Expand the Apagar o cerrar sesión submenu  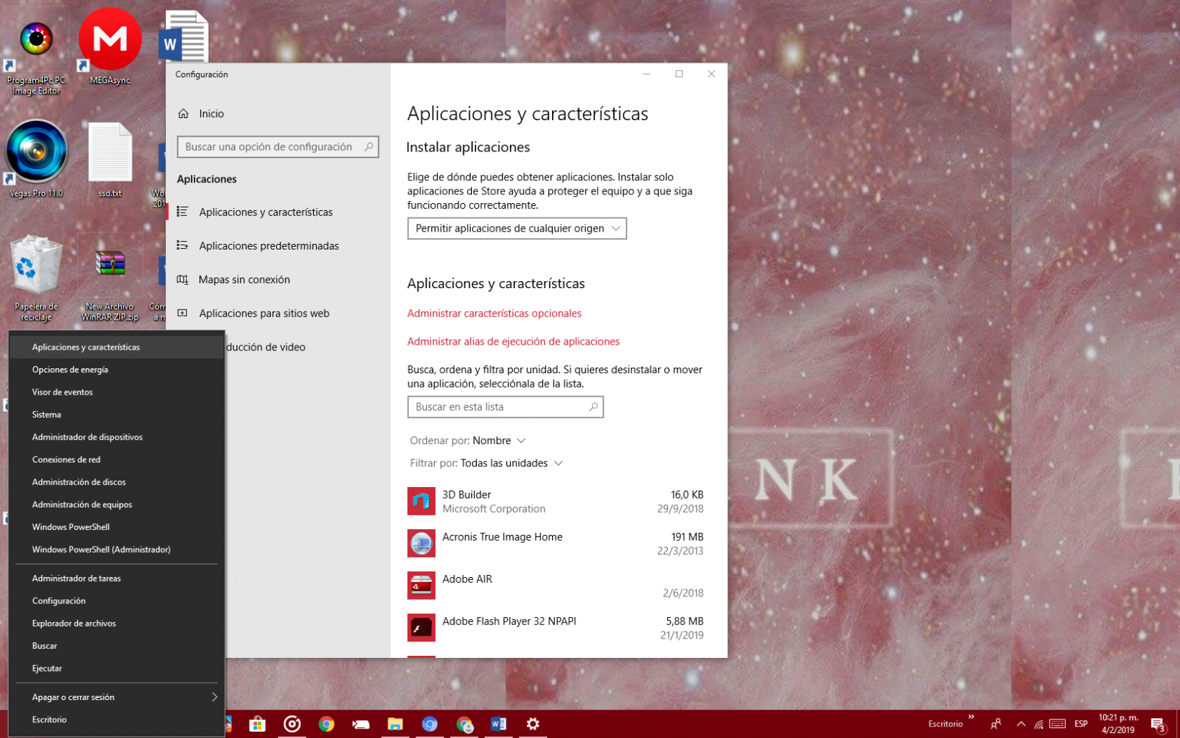click(x=117, y=697)
